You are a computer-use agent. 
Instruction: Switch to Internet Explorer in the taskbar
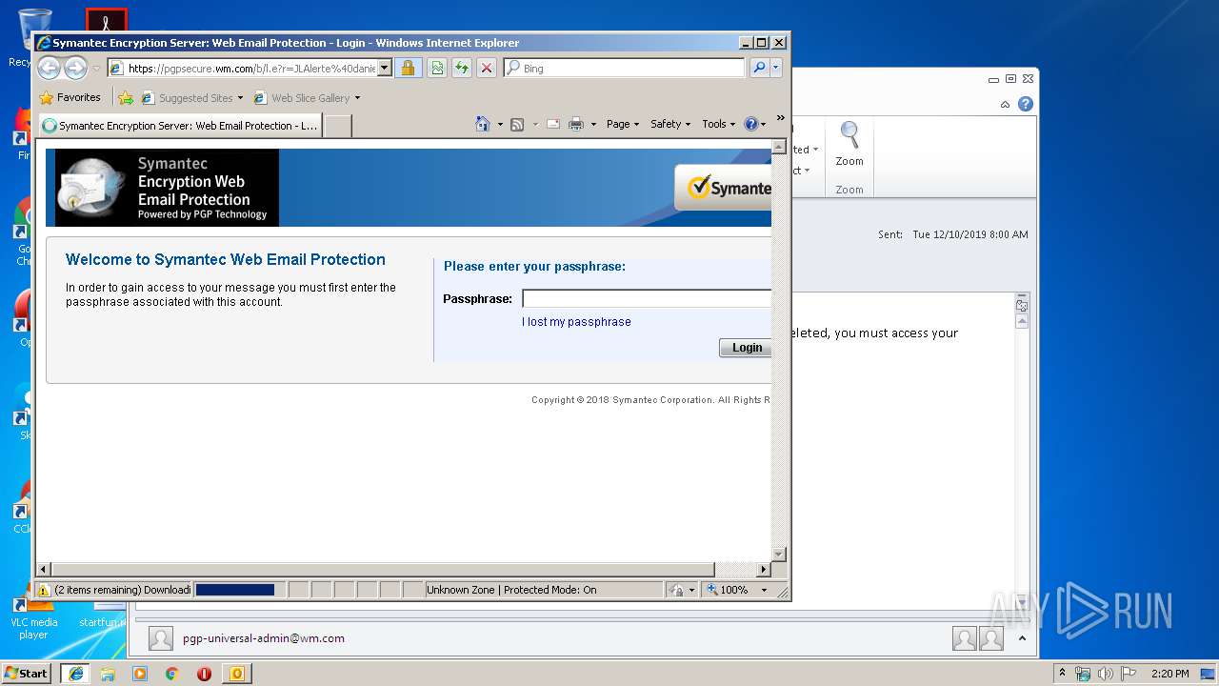pyautogui.click(x=76, y=674)
